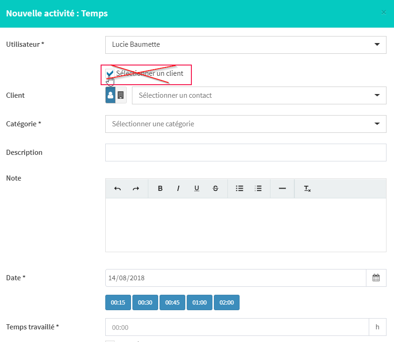Switch client type to person contact
Viewport: 394px width, 342px height.
[110, 95]
